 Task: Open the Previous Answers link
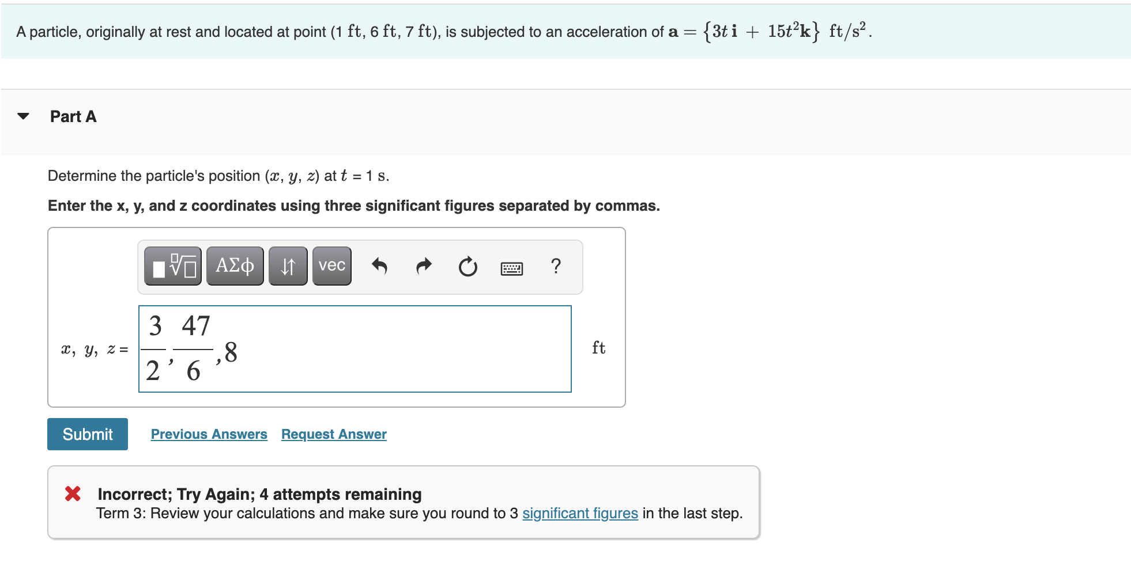tap(209, 434)
